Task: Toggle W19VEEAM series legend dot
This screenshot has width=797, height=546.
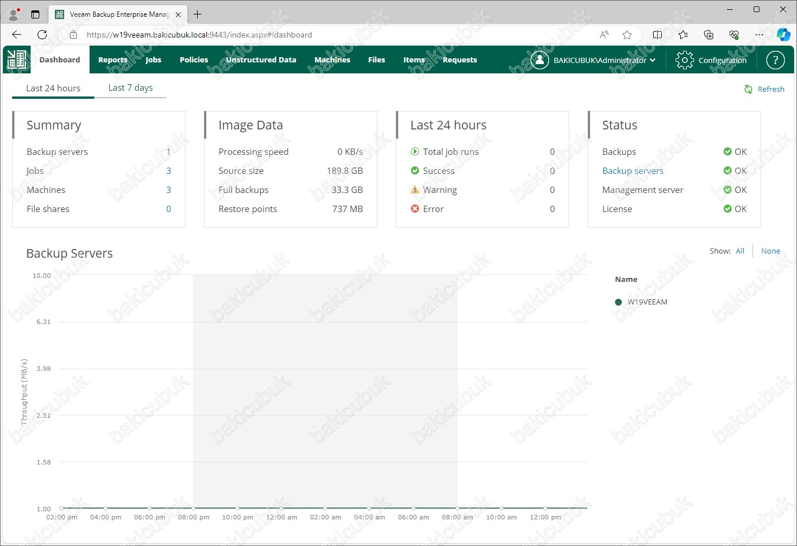Action: 618,302
